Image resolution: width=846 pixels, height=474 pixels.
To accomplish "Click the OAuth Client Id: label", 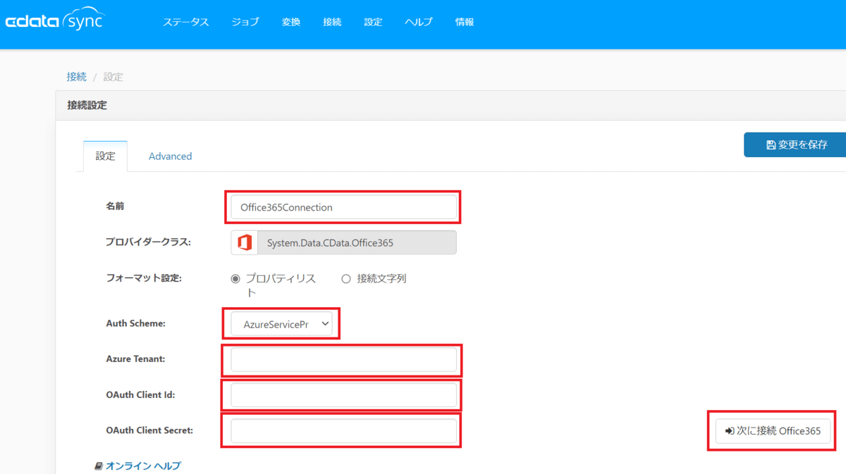I will [x=140, y=394].
